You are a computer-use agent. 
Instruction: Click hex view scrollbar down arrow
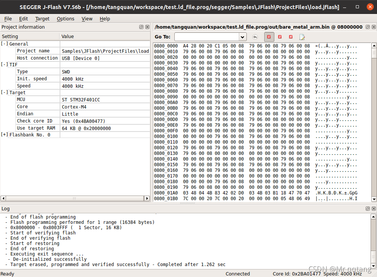[x=374, y=199]
